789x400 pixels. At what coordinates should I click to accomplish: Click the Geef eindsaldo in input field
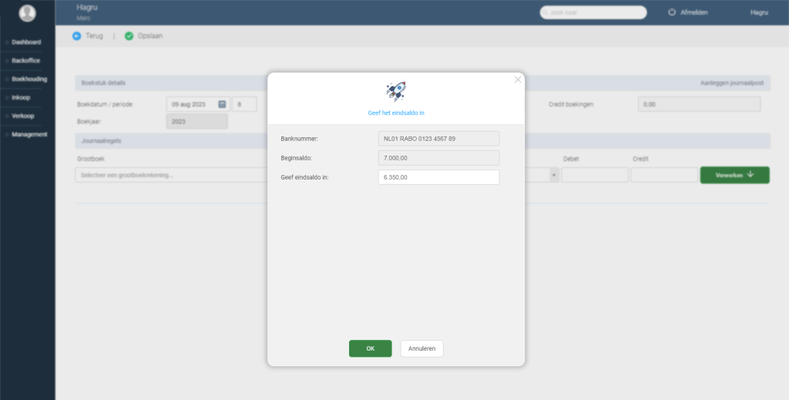[x=438, y=177]
